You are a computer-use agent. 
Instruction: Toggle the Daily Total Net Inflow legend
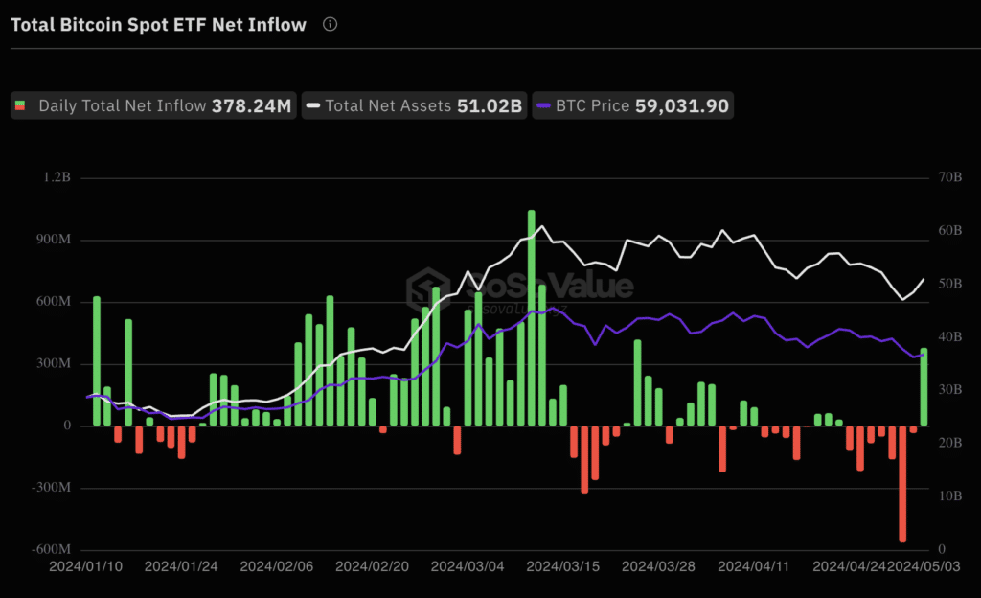pos(153,105)
